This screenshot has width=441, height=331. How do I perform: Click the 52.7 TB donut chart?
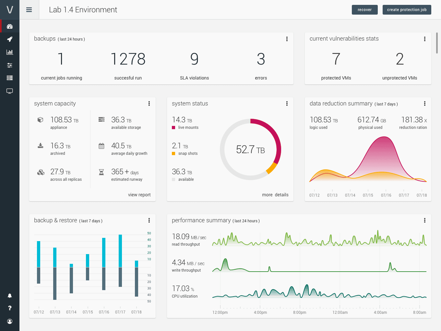point(250,149)
